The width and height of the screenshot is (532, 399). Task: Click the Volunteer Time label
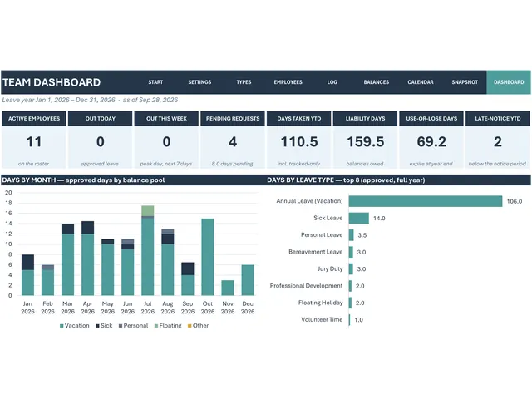[x=322, y=319]
